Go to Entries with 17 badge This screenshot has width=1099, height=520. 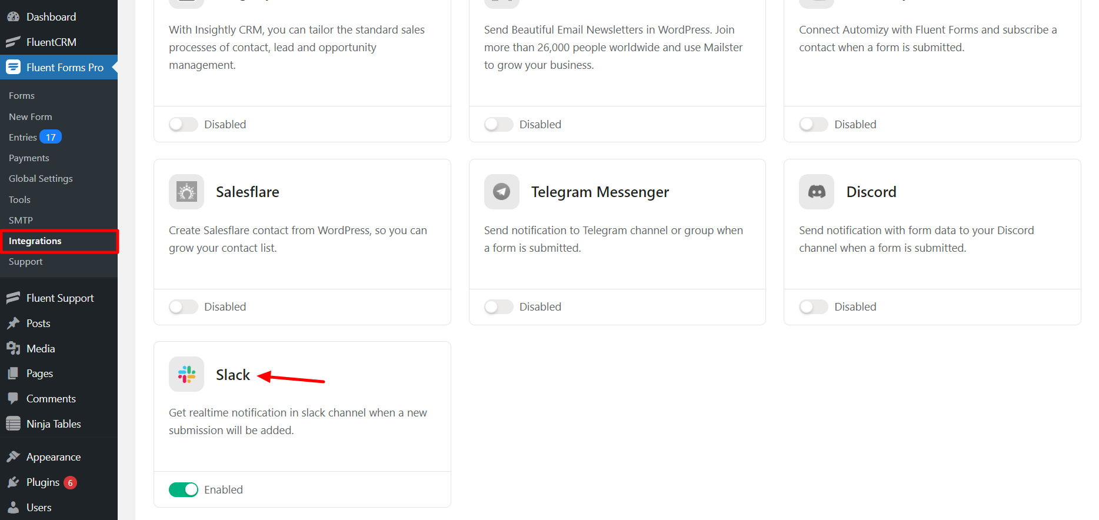(24, 137)
